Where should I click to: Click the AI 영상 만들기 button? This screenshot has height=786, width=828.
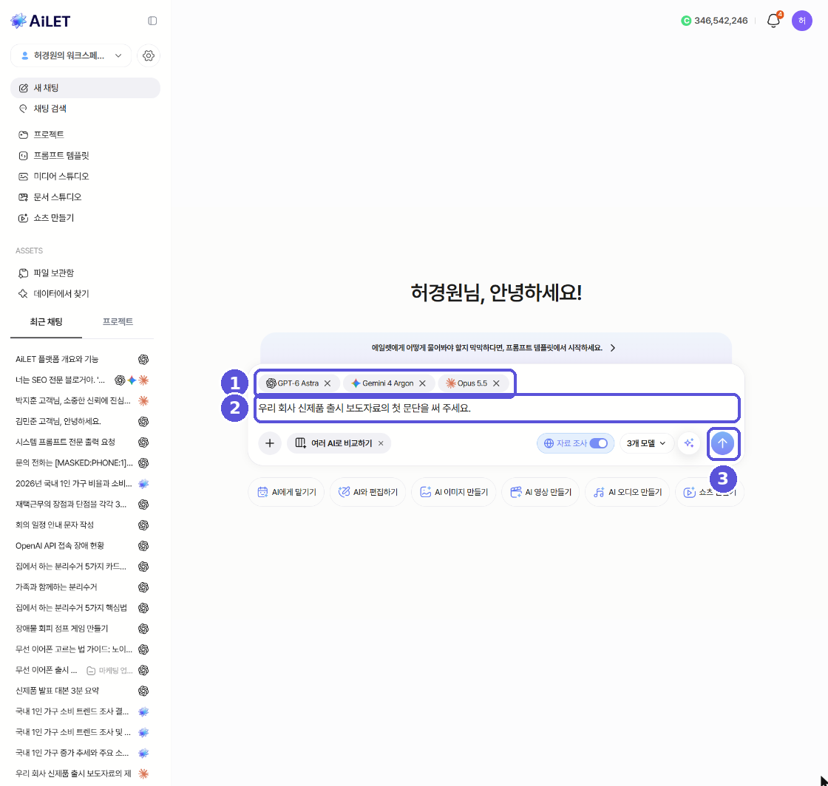pyautogui.click(x=540, y=492)
